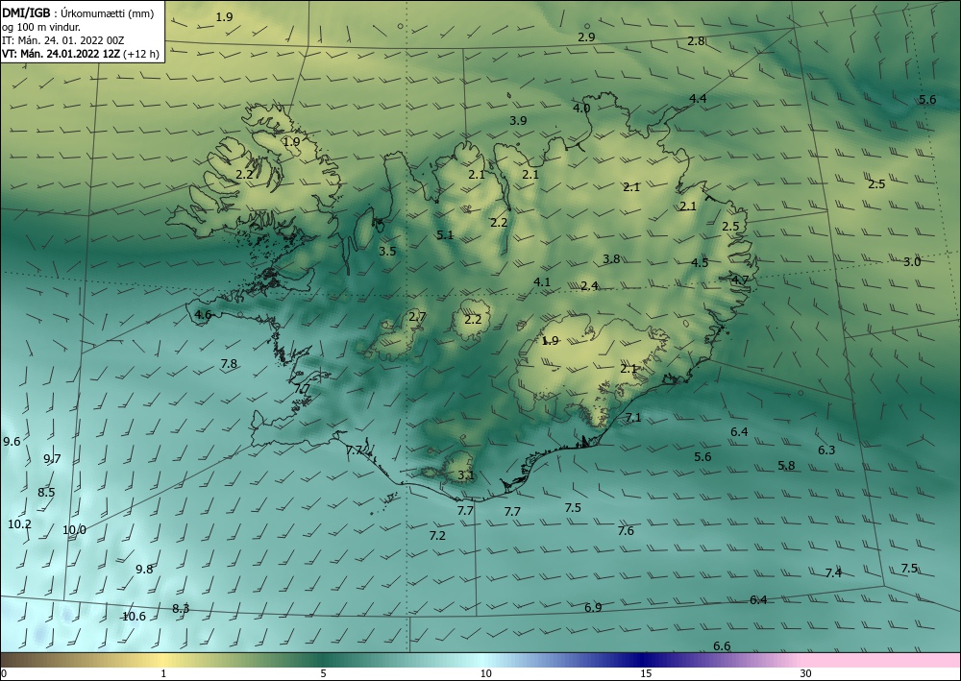
Task: Click the 10.0 value in the southwest ocean
Action: tap(75, 530)
